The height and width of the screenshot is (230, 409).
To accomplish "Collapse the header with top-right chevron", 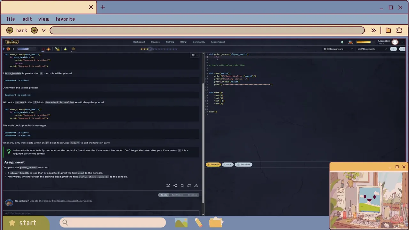I will coord(402,42).
